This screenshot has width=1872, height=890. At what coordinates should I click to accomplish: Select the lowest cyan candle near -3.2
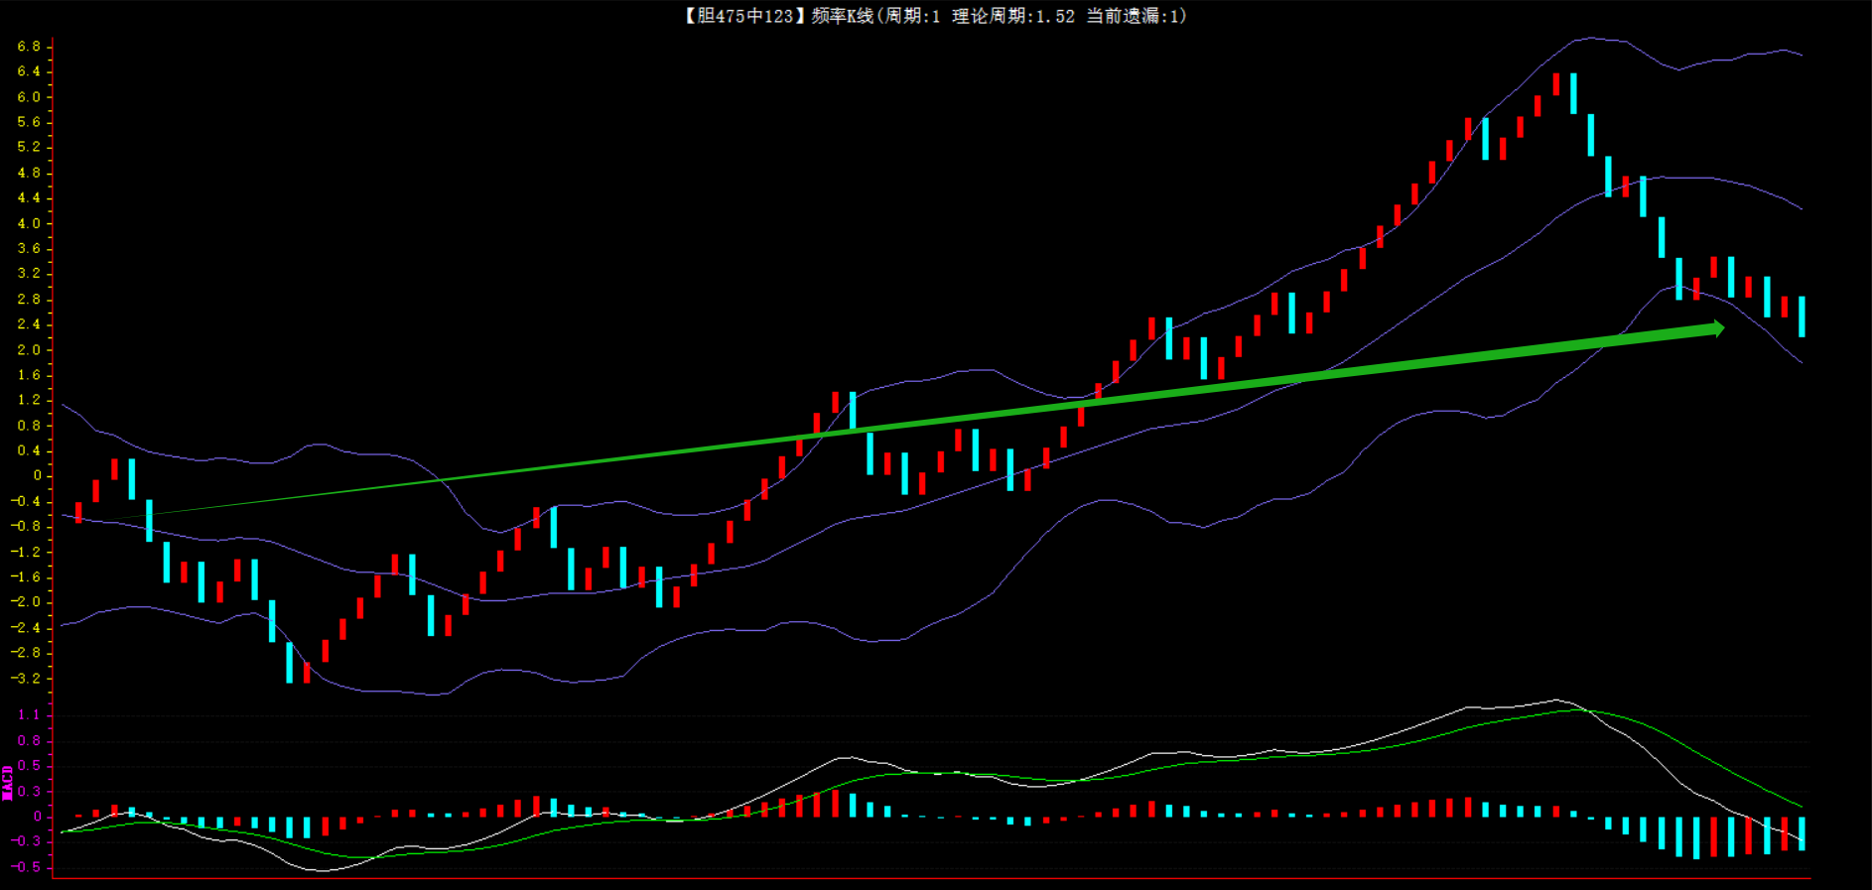click(289, 662)
